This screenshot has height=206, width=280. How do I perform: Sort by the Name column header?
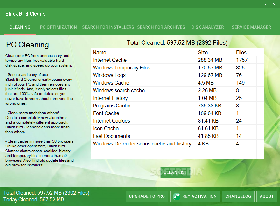coord(143,52)
